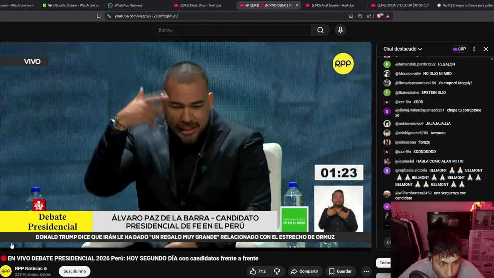
Task: Click username @zzz-l9o with XDDD message
Action: coord(403,102)
